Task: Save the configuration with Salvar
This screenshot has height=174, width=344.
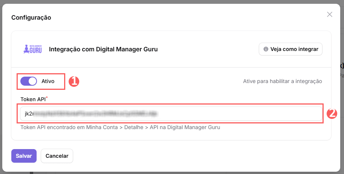Action: click(24, 156)
